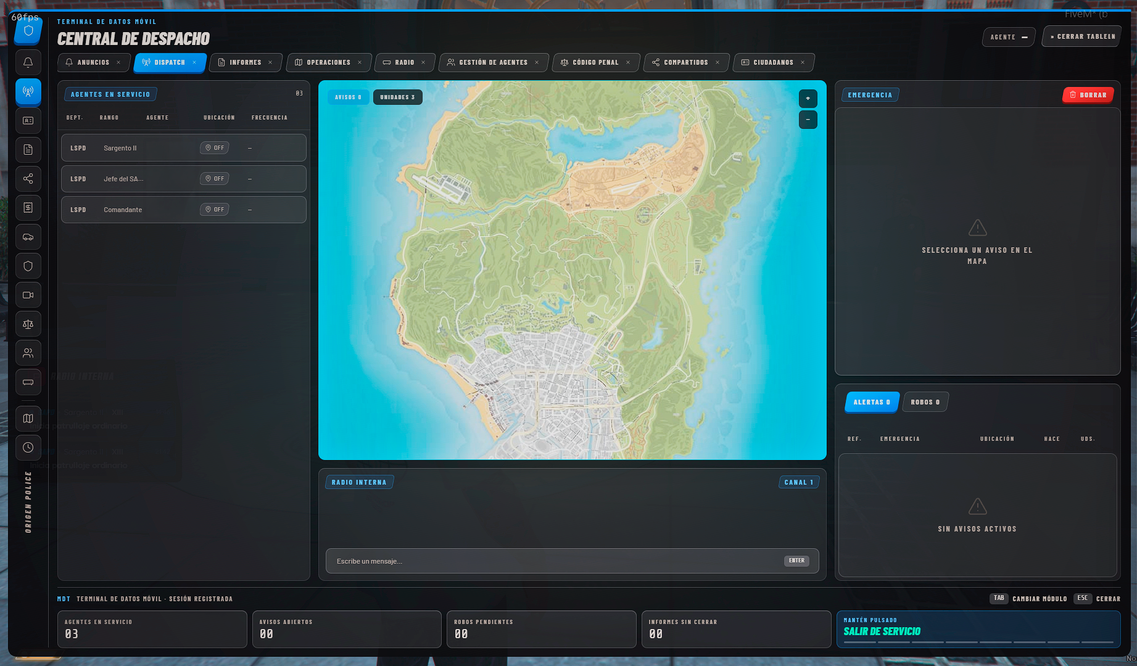Open the agents people sidebar icon
The height and width of the screenshot is (666, 1137).
28,353
